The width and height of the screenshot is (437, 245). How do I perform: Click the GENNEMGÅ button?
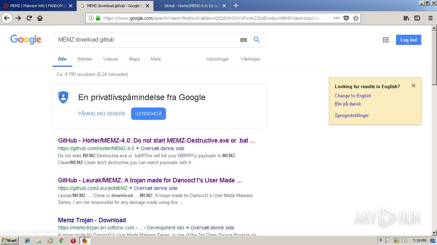[x=149, y=114]
